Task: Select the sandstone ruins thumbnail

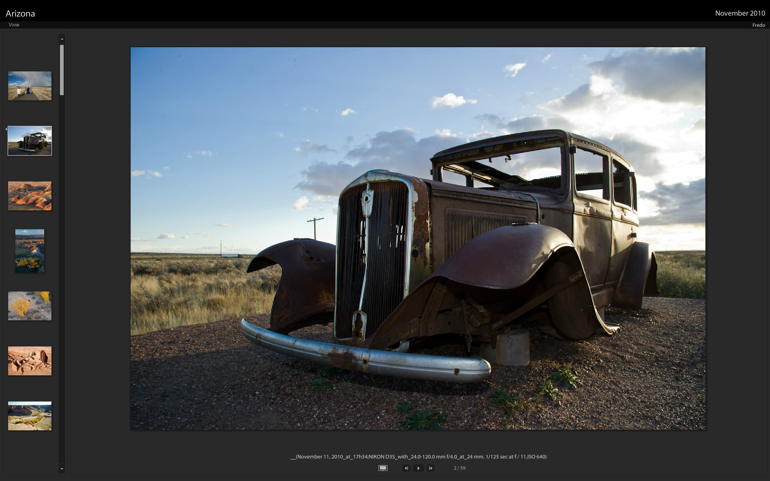Action: [x=29, y=361]
